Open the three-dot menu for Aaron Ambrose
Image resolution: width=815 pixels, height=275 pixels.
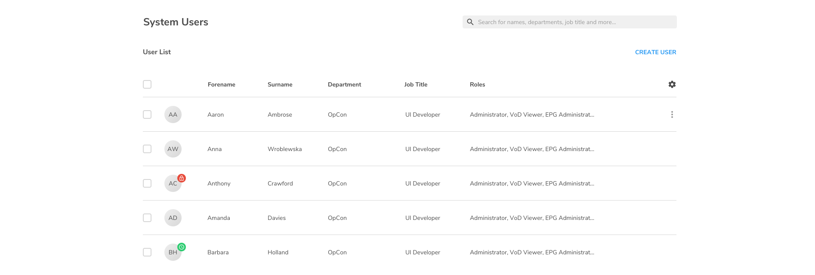672,114
